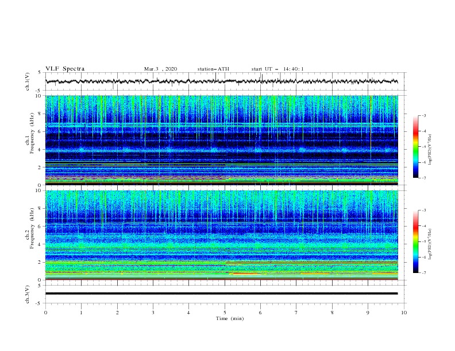Click the "4" kHz tick on ch.2 spectrogram
Image resolution: width=455 pixels, height=351 pixels.
40,244
